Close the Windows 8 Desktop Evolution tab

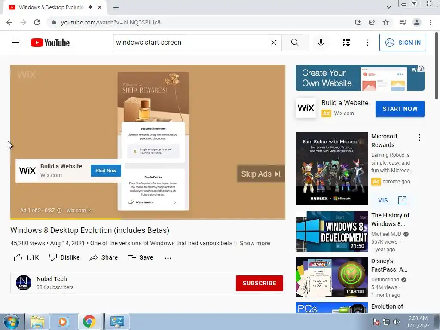click(x=100, y=7)
